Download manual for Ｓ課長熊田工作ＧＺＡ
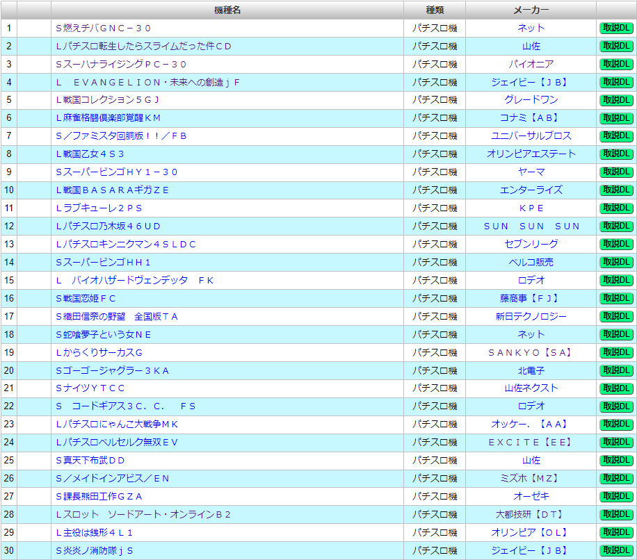This screenshot has width=637, height=560. click(x=616, y=496)
